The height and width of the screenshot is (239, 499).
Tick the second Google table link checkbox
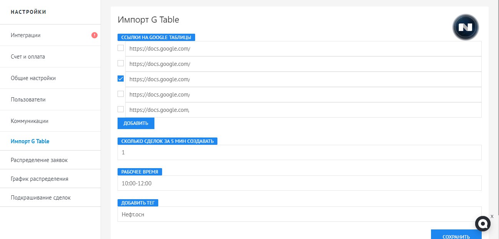[121, 63]
